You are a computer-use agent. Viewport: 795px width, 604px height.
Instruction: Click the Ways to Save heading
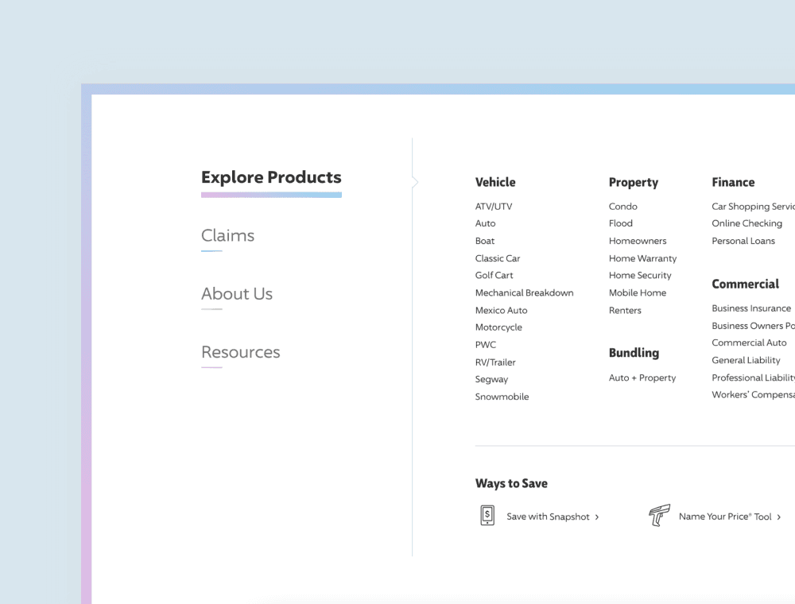point(511,484)
